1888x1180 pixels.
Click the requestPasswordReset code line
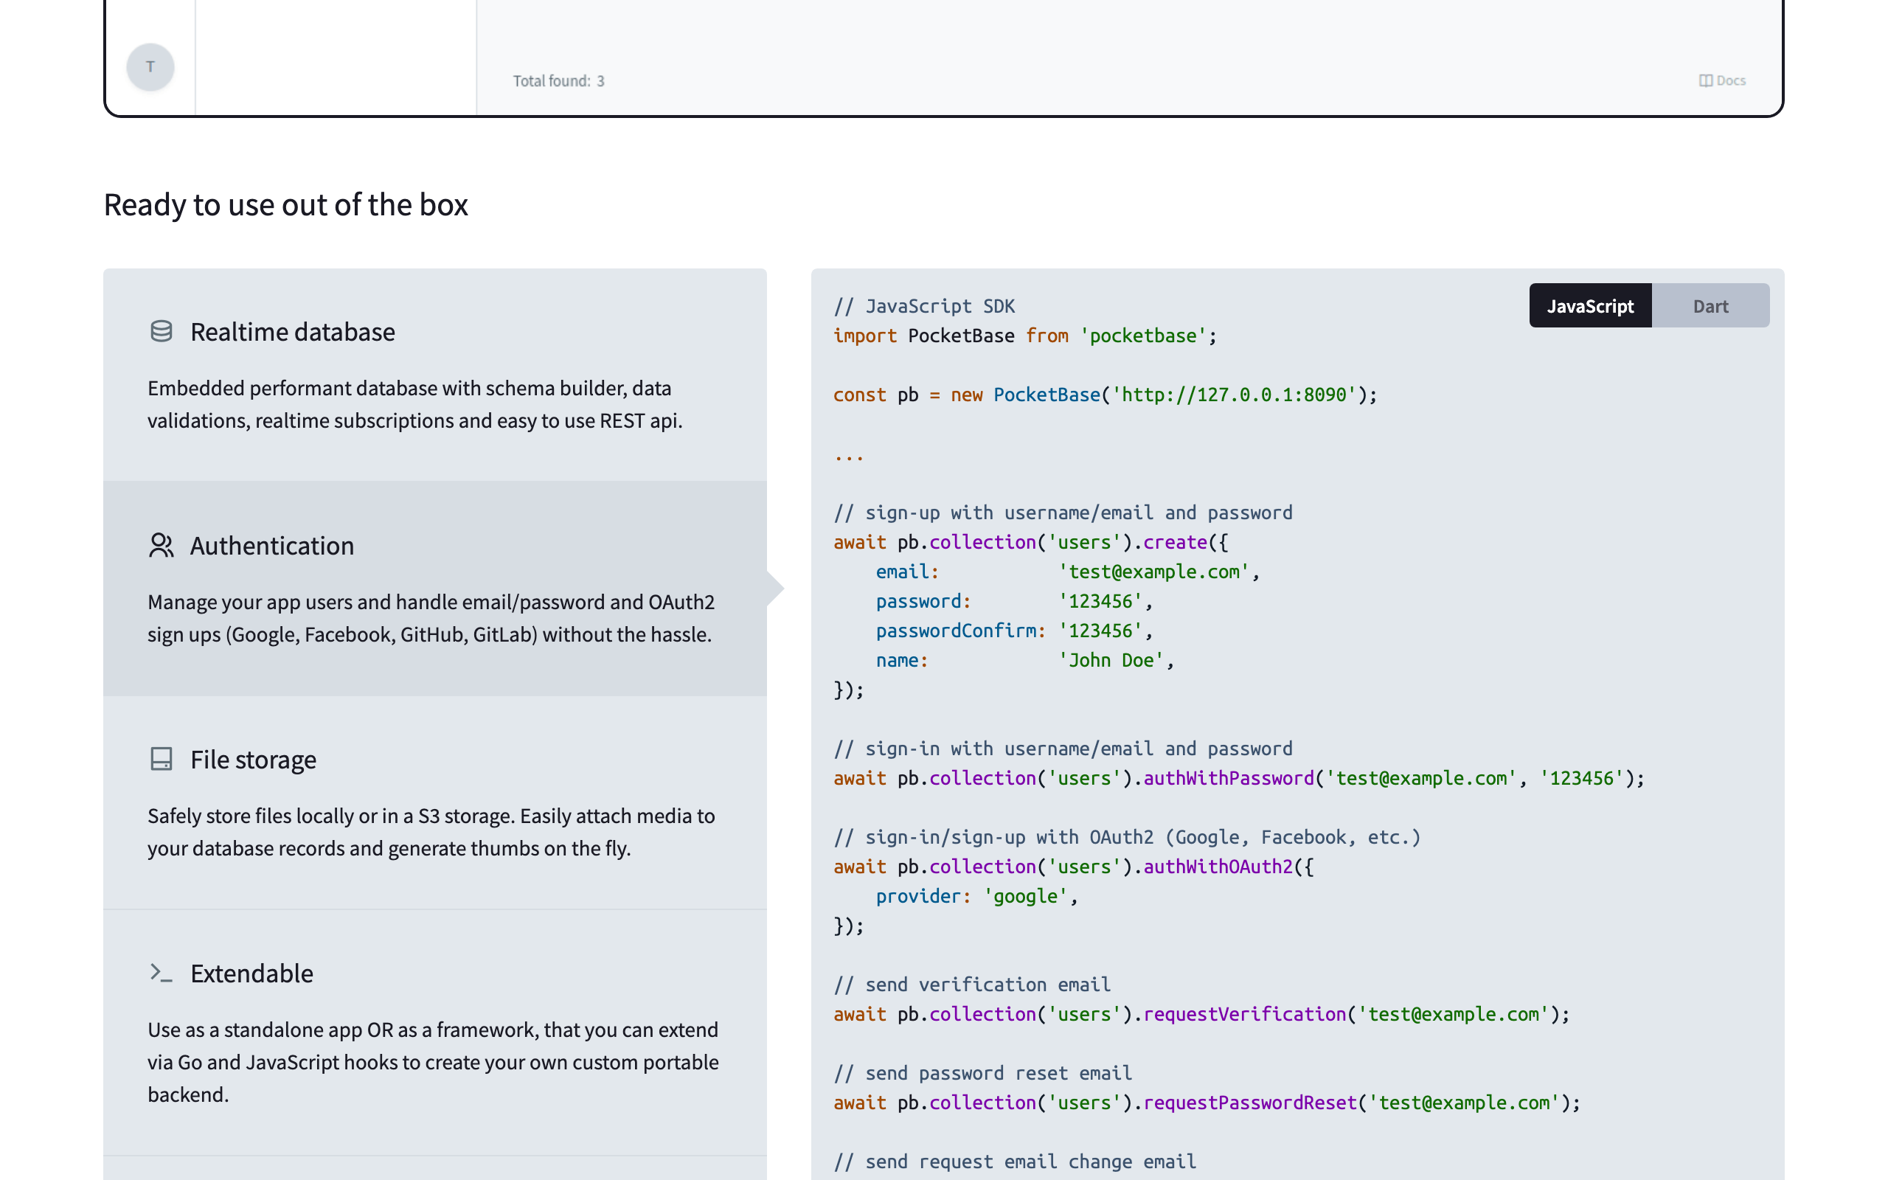(x=1206, y=1103)
